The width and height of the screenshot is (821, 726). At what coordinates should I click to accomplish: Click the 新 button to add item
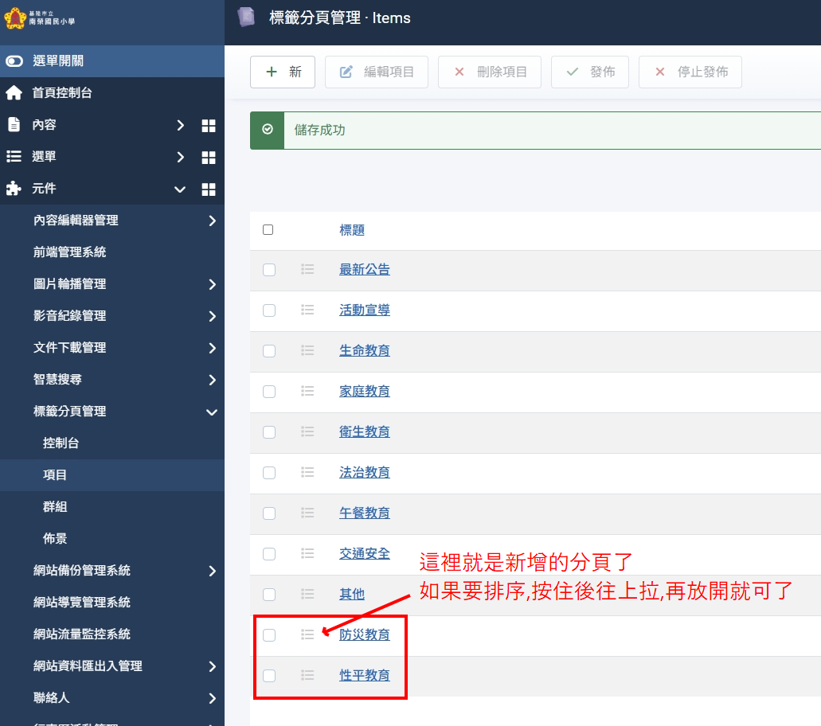point(283,72)
